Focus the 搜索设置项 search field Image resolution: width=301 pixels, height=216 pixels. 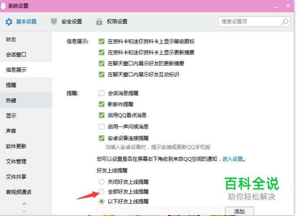(x=254, y=21)
